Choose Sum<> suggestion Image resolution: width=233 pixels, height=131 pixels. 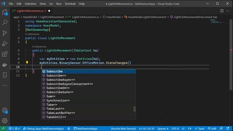88,96
